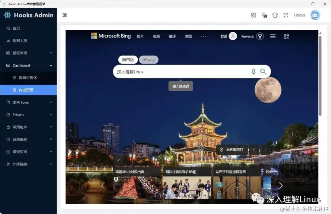Open the Bing QR code icon
331x214 pixels.
pos(286,36)
